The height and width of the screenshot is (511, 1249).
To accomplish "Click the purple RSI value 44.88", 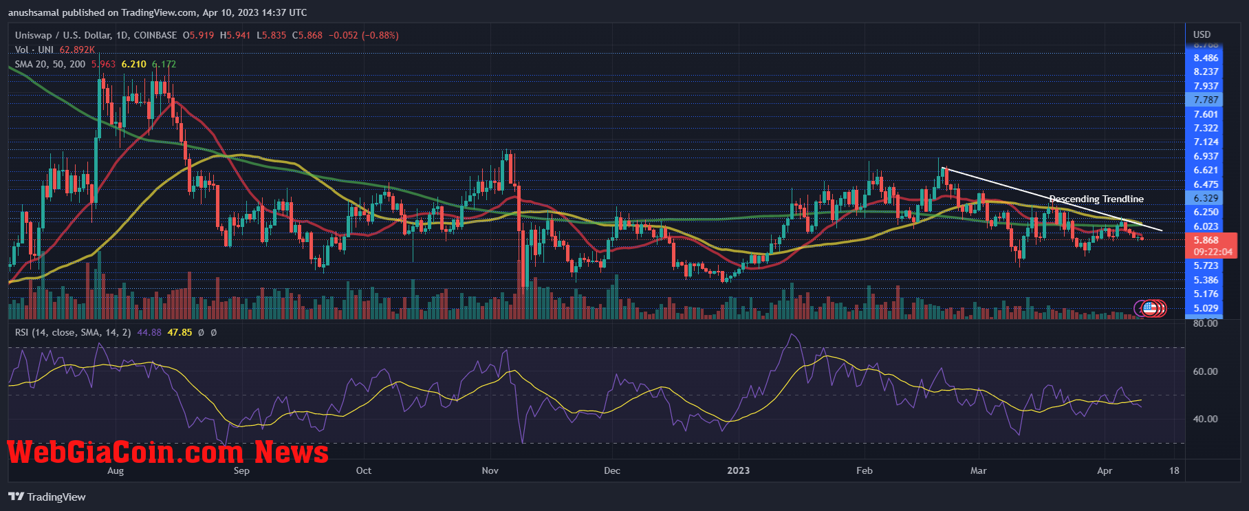I will (149, 332).
